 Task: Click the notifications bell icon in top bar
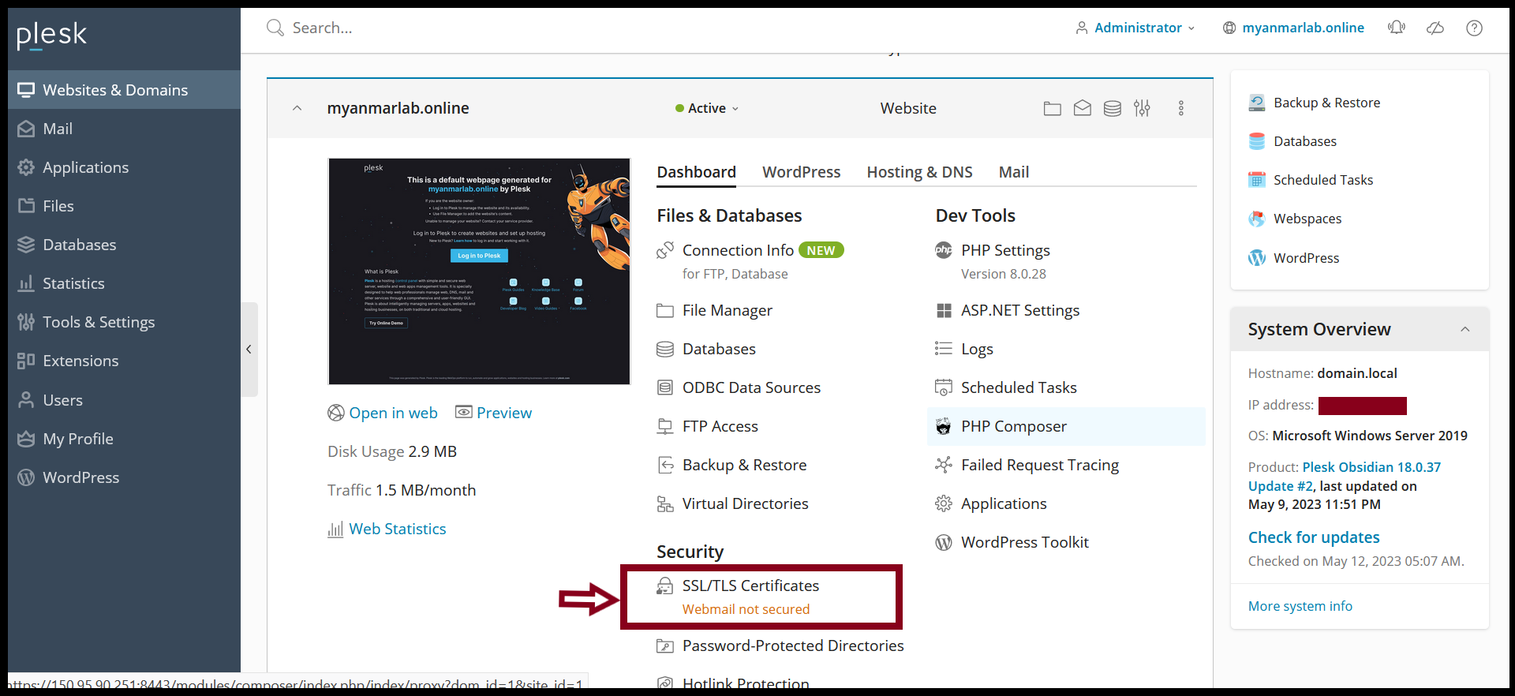pyautogui.click(x=1397, y=28)
